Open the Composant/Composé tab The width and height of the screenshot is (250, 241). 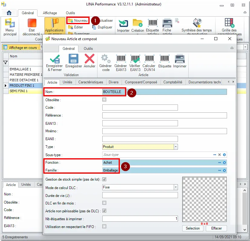(141, 82)
